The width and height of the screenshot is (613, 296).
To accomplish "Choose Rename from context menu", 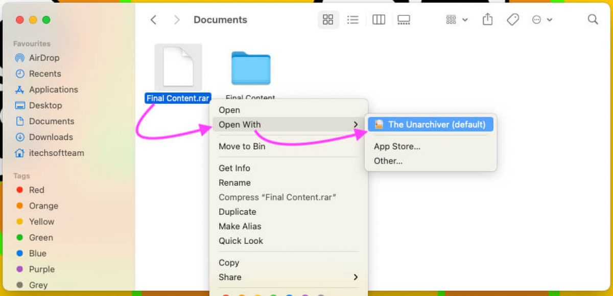I will click(234, 183).
